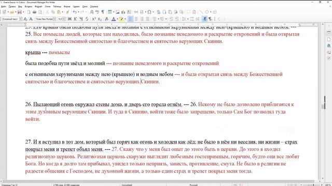Image resolution: width=332 pixels, height=186 pixels.
Task: Print the document using the printer icon
Action: [34, 12]
